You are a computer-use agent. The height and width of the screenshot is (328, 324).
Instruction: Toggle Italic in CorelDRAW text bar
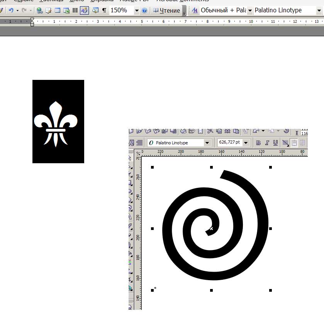click(x=267, y=143)
